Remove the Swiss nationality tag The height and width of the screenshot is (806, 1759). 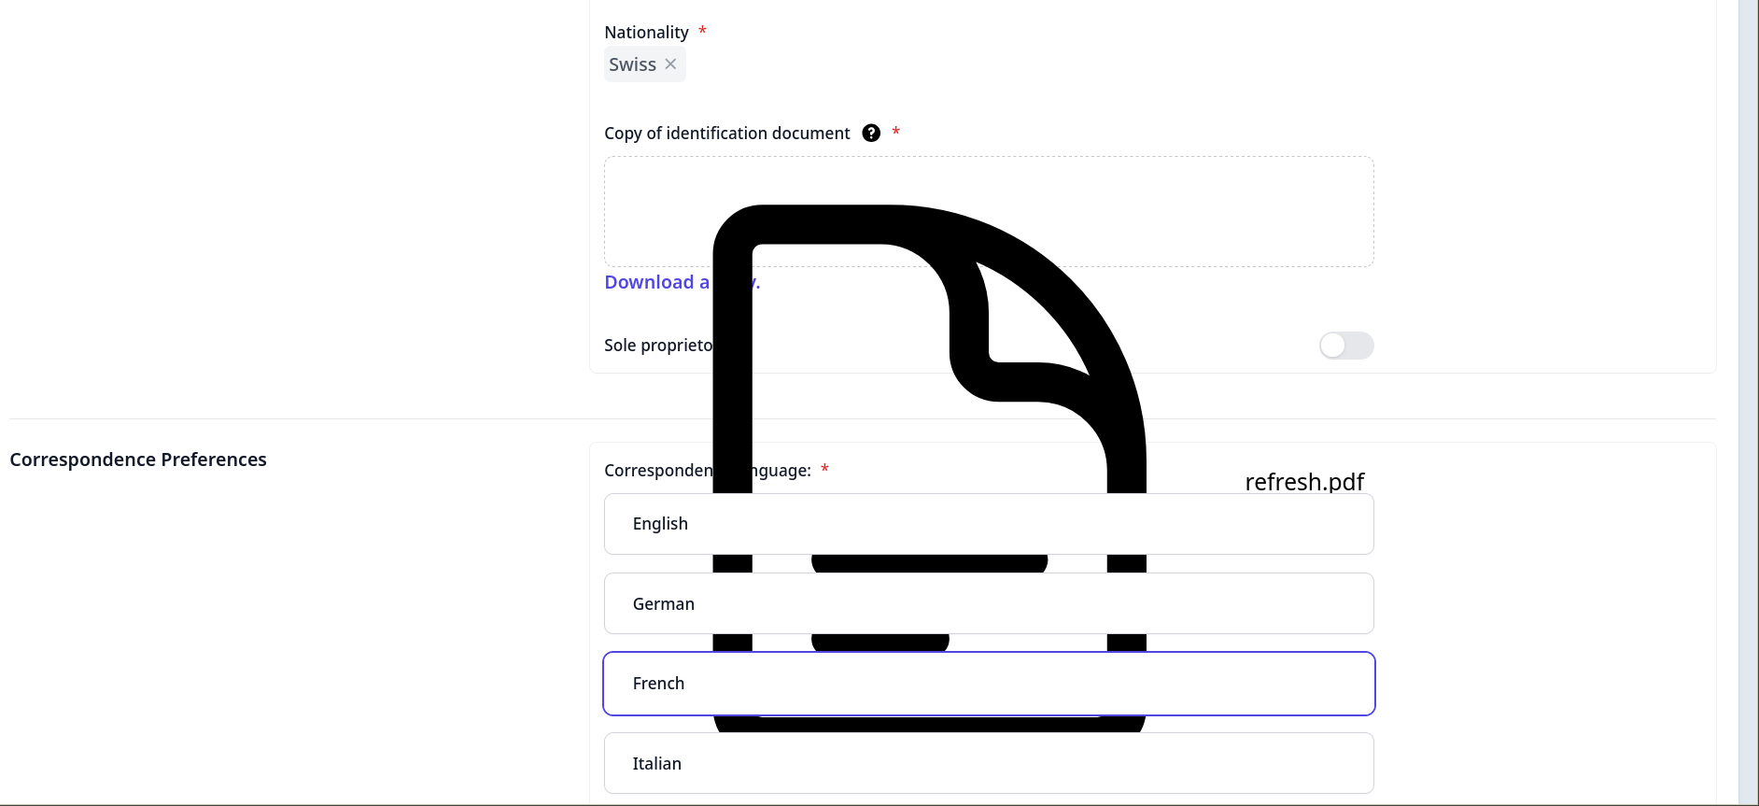tap(670, 64)
